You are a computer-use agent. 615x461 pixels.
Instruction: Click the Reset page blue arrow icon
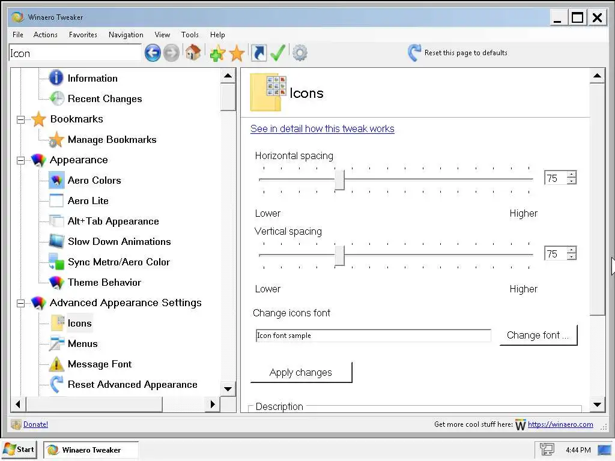pyautogui.click(x=414, y=53)
